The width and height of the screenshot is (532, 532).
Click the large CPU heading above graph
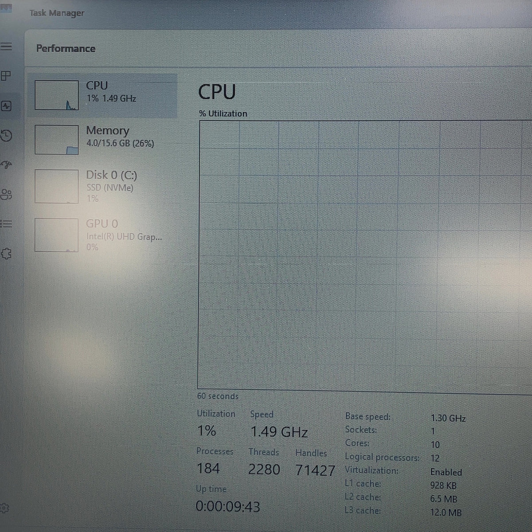click(x=217, y=92)
